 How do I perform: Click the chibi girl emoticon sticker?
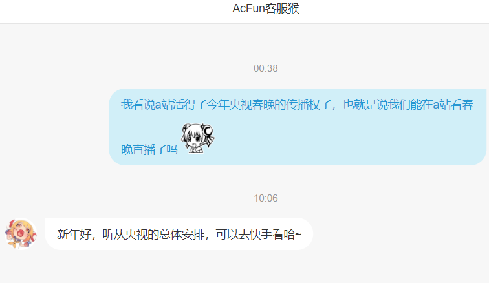tap(198, 138)
